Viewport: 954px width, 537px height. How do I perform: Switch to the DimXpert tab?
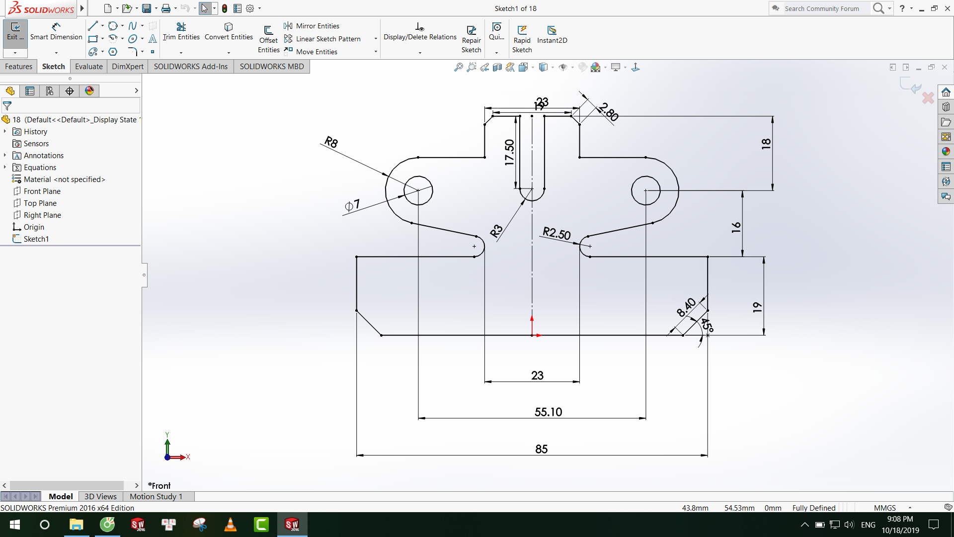pos(128,67)
